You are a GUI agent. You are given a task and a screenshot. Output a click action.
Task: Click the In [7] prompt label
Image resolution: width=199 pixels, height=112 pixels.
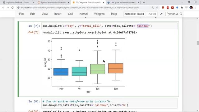[x=34, y=26]
